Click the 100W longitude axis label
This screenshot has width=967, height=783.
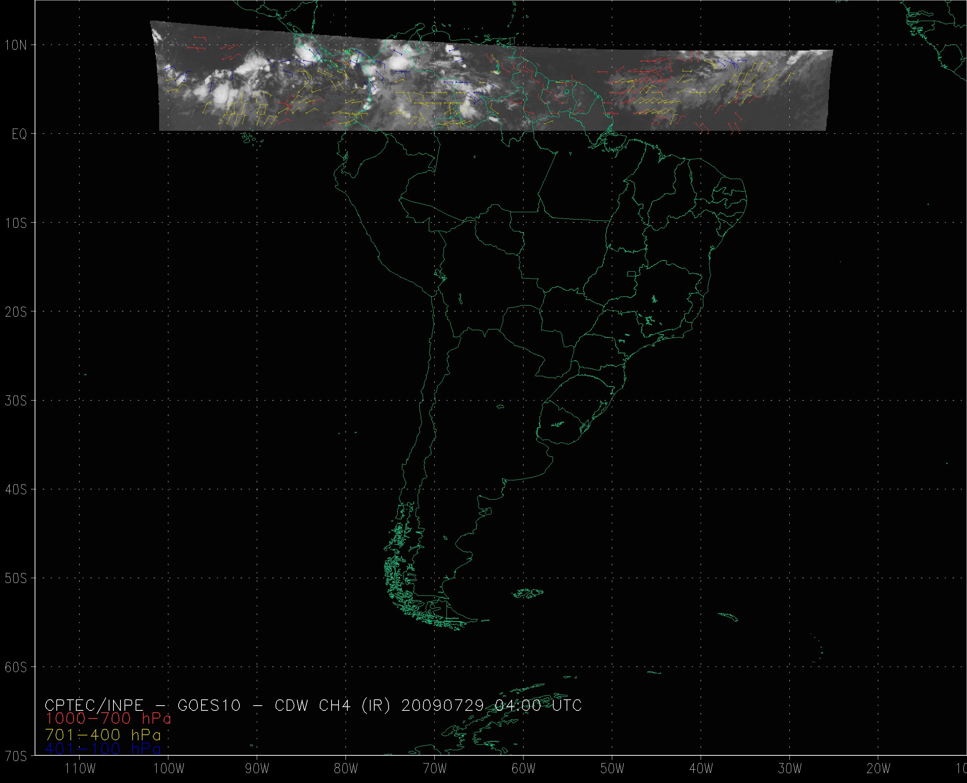click(x=169, y=769)
